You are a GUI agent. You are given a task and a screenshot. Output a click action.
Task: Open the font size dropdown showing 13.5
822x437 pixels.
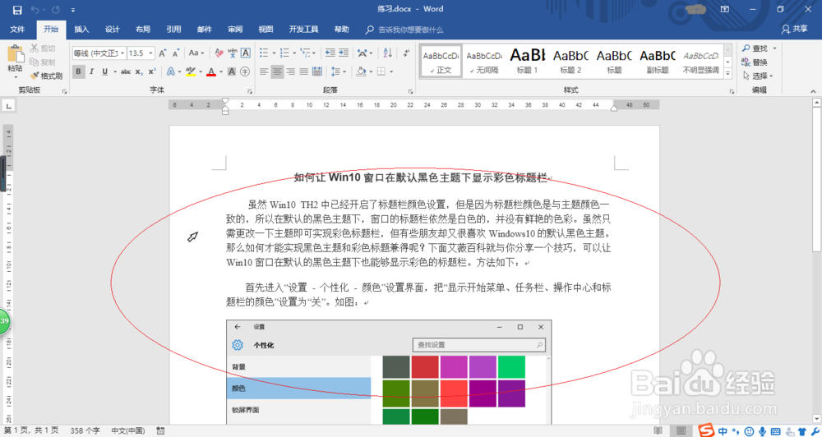point(151,53)
